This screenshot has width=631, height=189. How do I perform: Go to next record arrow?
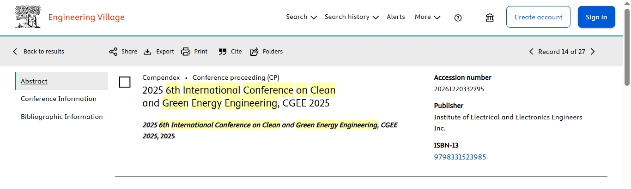(x=593, y=52)
